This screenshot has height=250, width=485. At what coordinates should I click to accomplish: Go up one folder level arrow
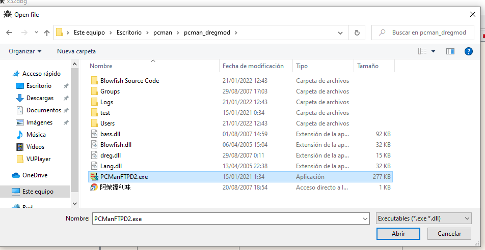(x=47, y=33)
